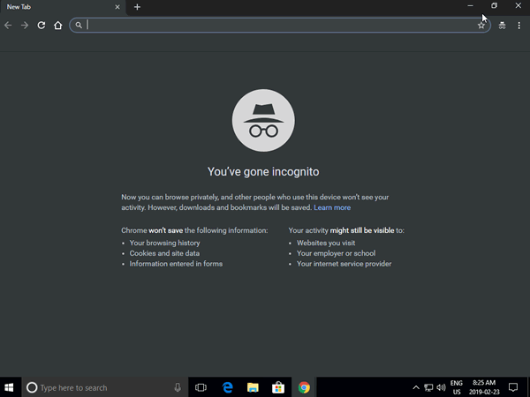Open a new tab with plus button

pos(137,7)
